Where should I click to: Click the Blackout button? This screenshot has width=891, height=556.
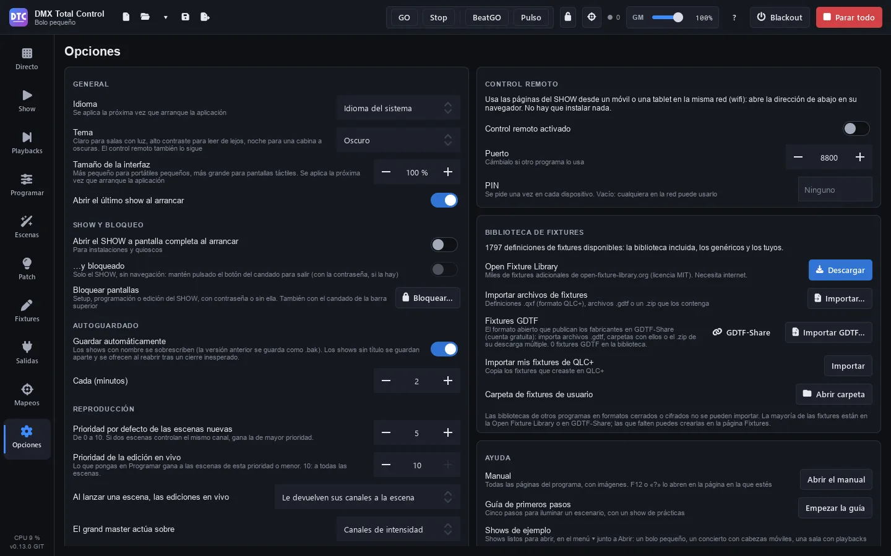780,17
